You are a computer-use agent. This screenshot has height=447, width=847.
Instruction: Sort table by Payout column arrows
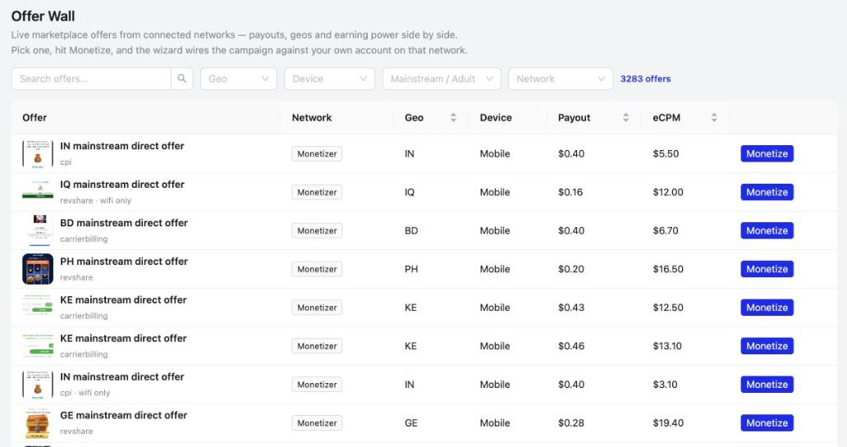pyautogui.click(x=625, y=117)
